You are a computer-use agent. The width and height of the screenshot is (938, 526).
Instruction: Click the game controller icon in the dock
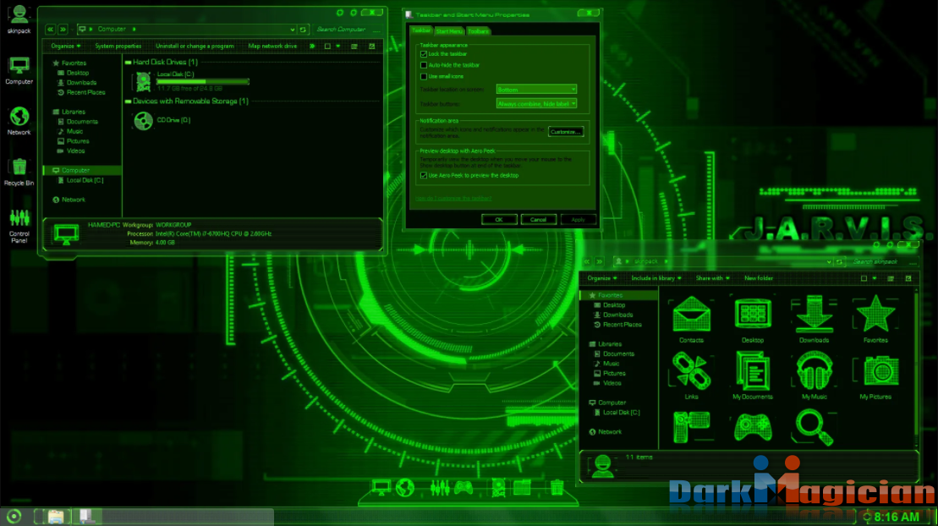pos(463,488)
